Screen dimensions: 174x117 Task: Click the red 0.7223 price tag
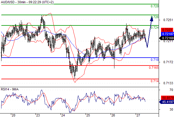(167, 30)
